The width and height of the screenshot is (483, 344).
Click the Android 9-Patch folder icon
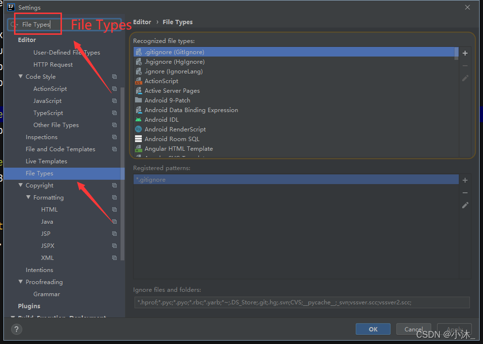coord(138,100)
